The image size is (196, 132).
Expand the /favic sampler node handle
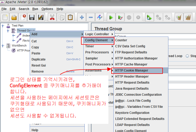13,40
